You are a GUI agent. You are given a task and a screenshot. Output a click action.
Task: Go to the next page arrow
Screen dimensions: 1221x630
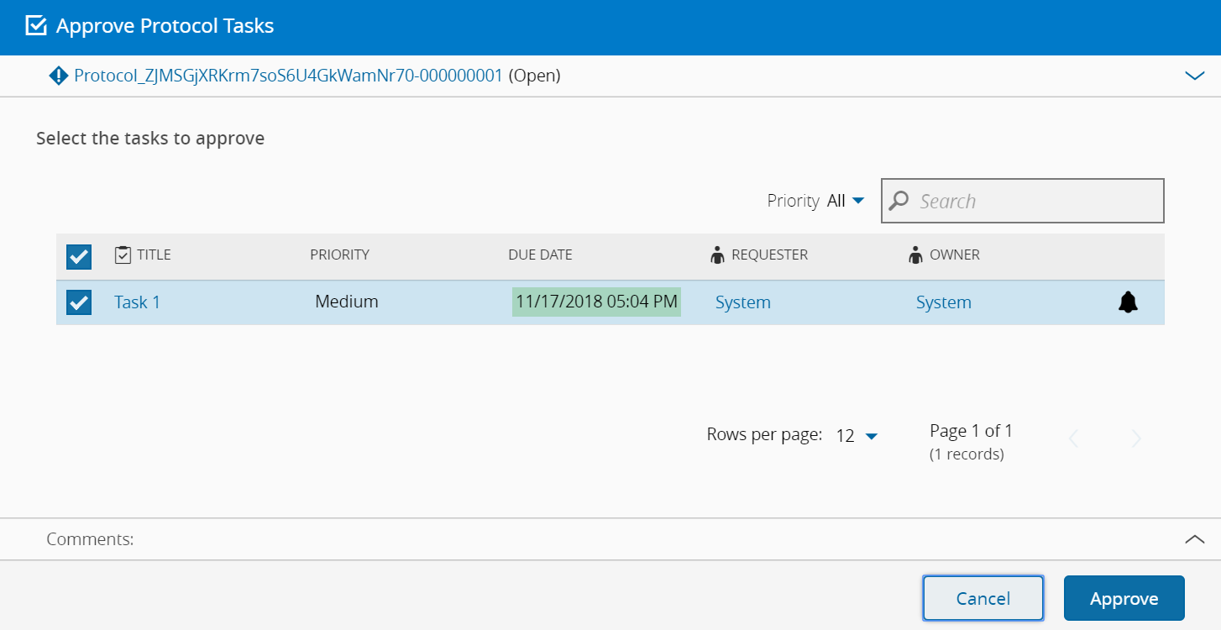[x=1136, y=438]
